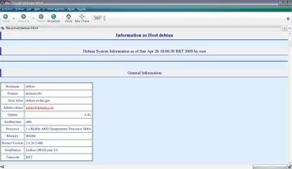Close the browser window

[290, 3]
